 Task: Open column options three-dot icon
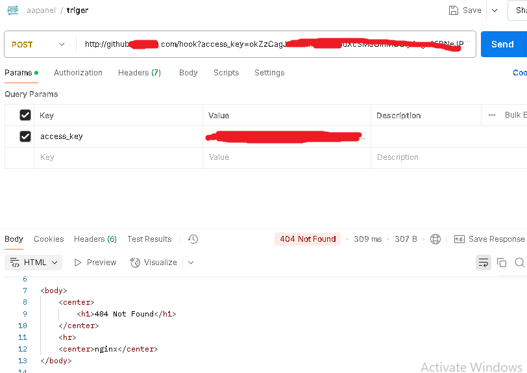click(x=492, y=115)
